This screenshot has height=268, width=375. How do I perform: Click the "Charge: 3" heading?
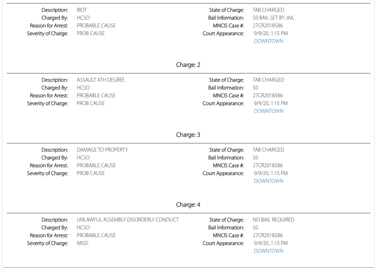click(x=188, y=135)
